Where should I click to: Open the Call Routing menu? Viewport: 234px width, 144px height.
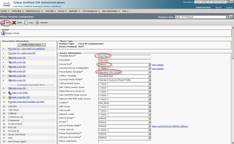click(x=18, y=11)
